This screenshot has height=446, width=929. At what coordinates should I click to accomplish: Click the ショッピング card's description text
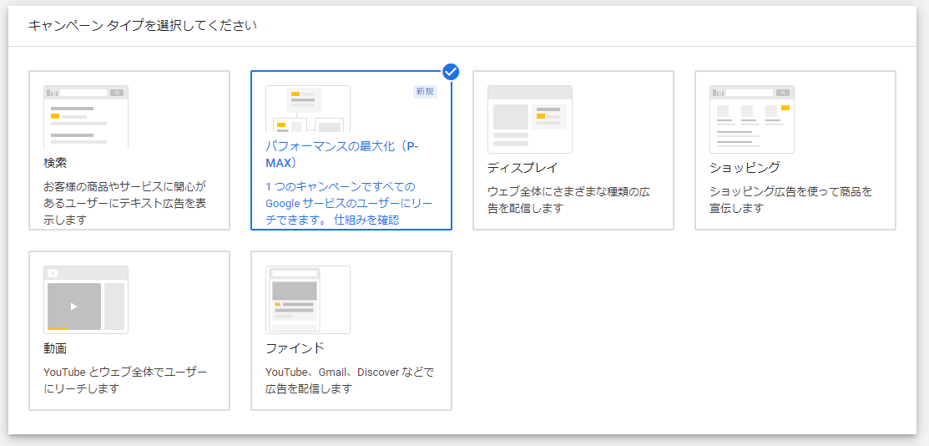point(790,200)
